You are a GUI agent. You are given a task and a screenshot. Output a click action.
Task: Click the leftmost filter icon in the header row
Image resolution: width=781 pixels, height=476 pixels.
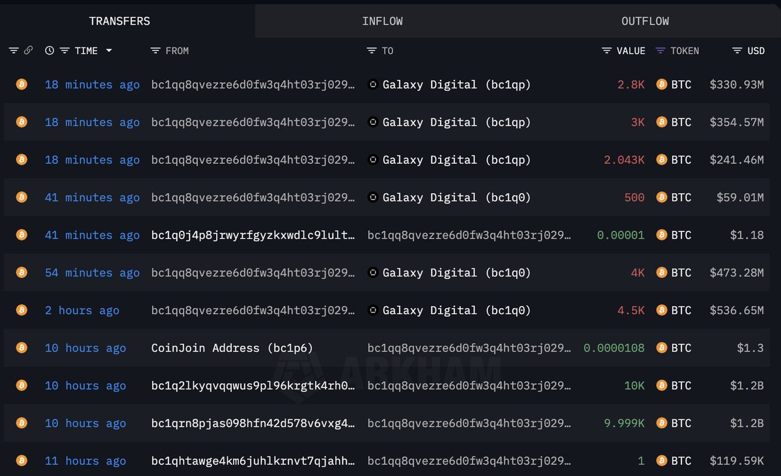(x=14, y=50)
